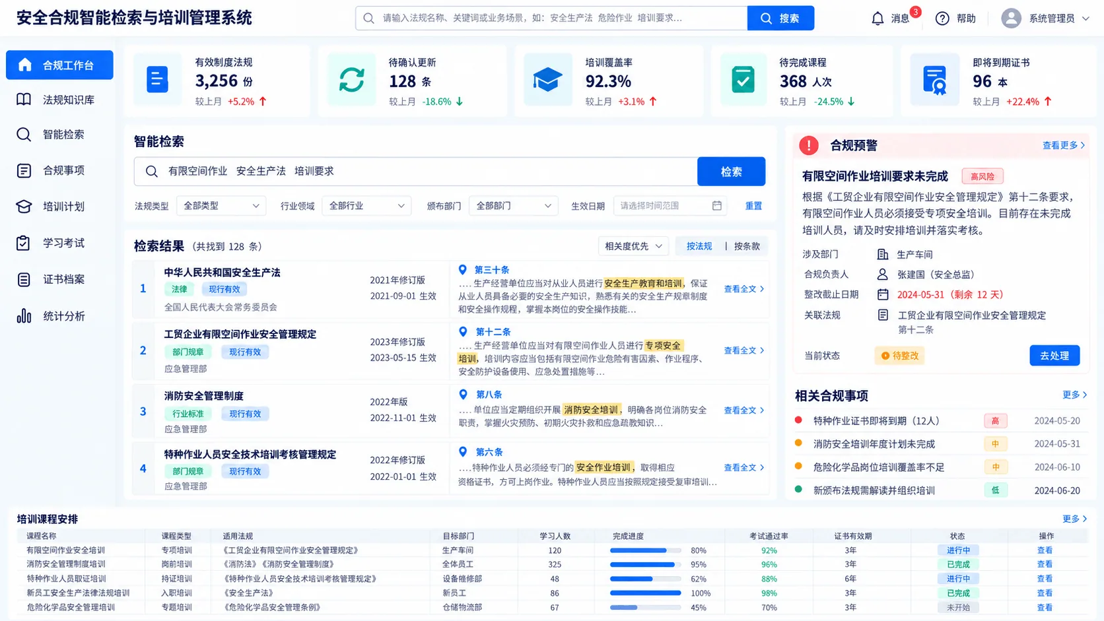Click the location pin beside 第六条
Screen dimensions: 1104x621
click(x=463, y=452)
